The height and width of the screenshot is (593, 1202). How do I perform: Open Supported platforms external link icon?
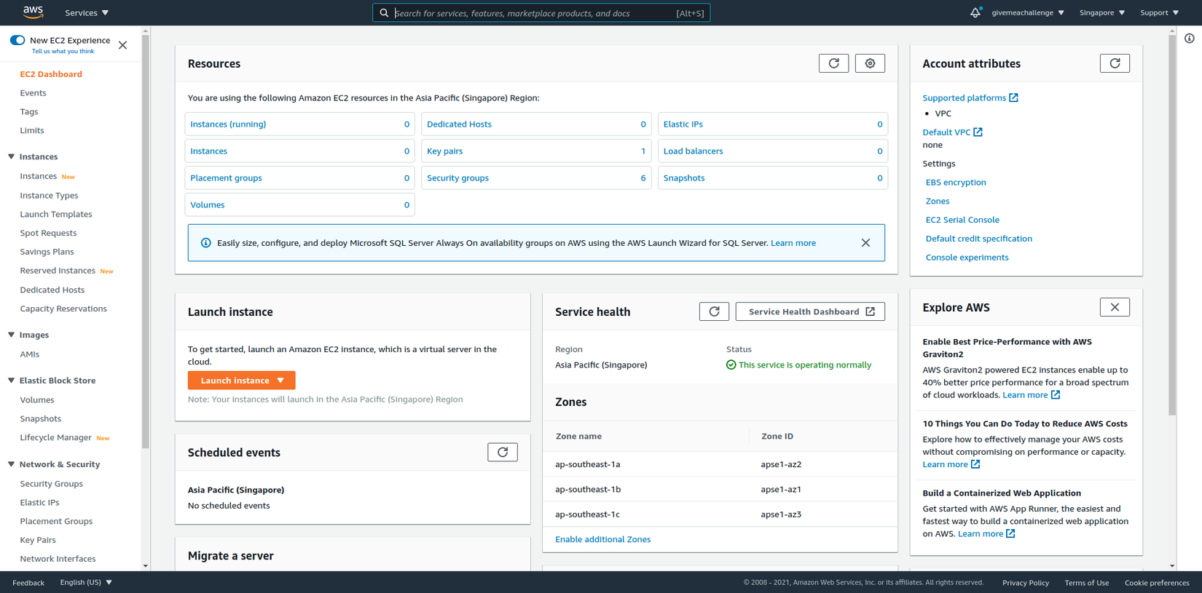tap(1013, 97)
